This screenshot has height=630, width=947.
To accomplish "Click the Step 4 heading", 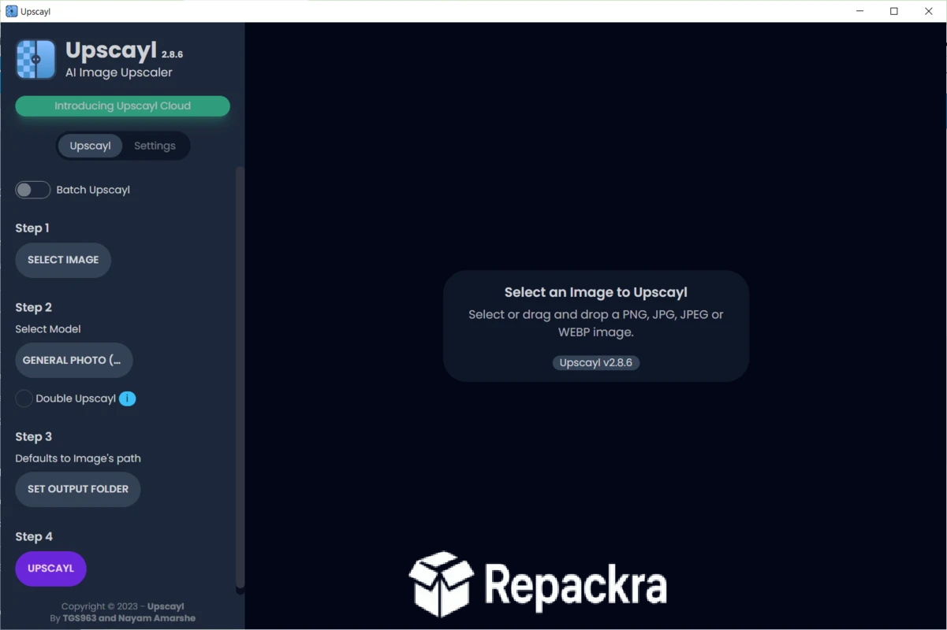I will pyautogui.click(x=34, y=537).
